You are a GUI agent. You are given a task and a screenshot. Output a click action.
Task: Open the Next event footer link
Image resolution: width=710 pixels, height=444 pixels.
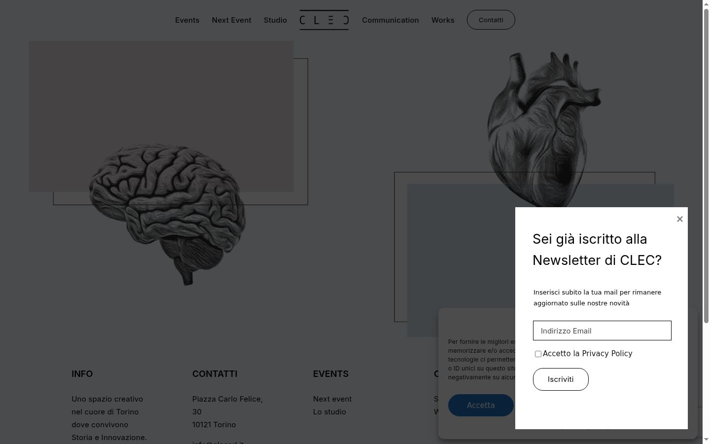coord(332,399)
